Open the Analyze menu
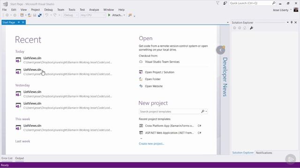 [94, 9]
